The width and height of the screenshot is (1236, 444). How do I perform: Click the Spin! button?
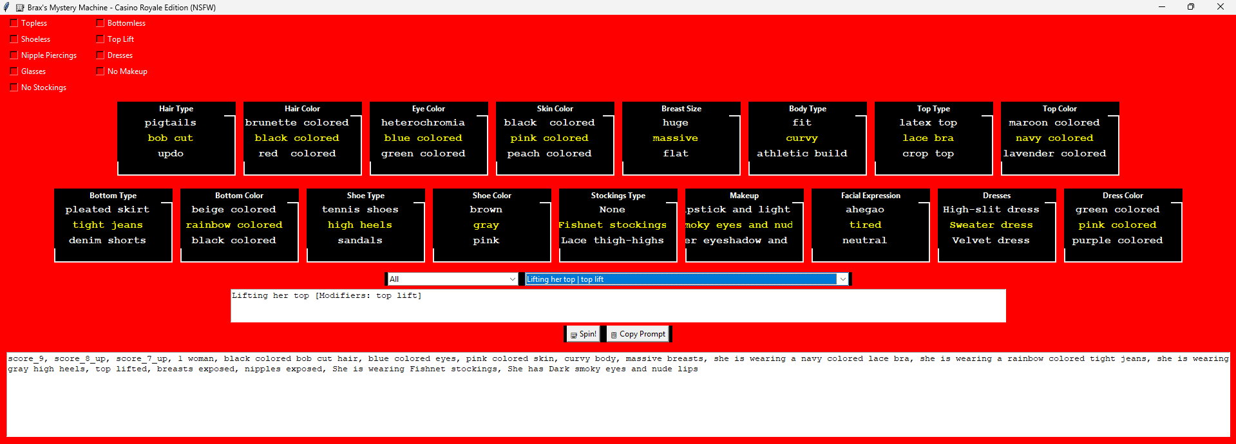(x=583, y=334)
